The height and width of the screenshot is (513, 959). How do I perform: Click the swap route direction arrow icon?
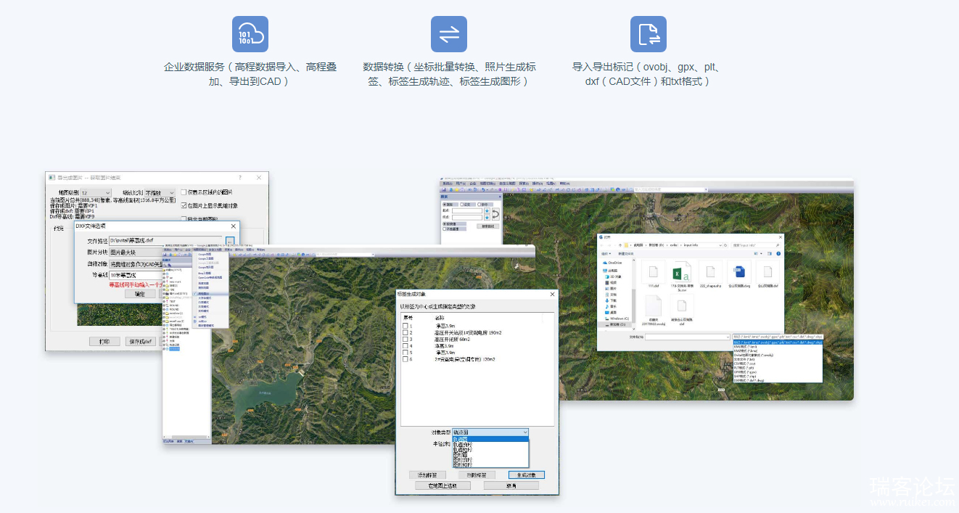(495, 215)
